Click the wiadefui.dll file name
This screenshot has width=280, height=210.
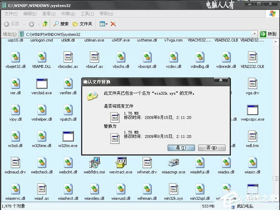[x=200, y=172]
